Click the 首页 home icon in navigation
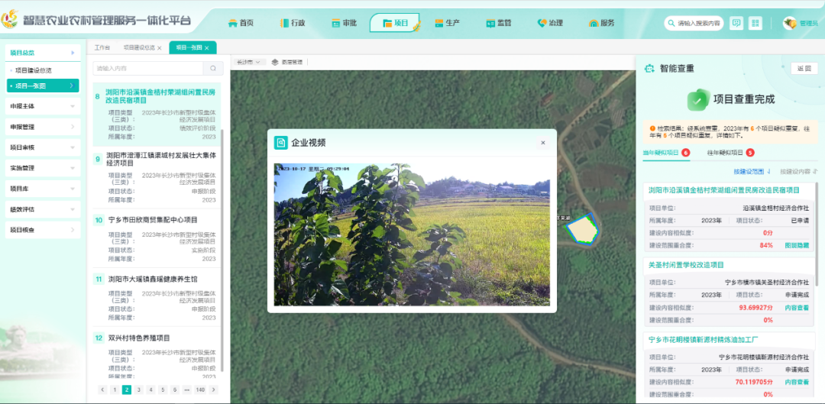 (x=232, y=23)
